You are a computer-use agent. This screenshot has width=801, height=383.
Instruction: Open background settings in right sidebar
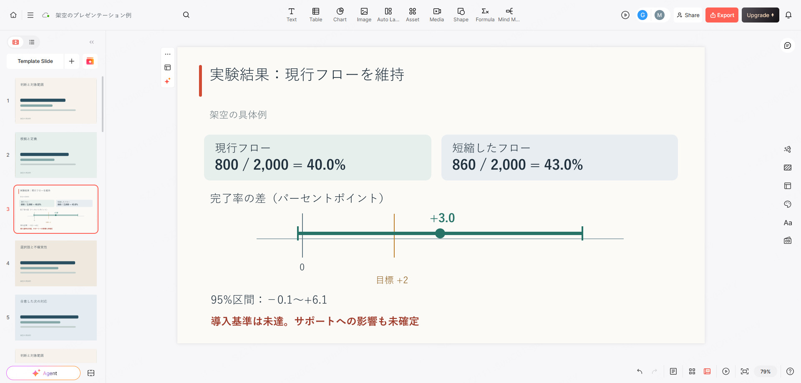788,168
